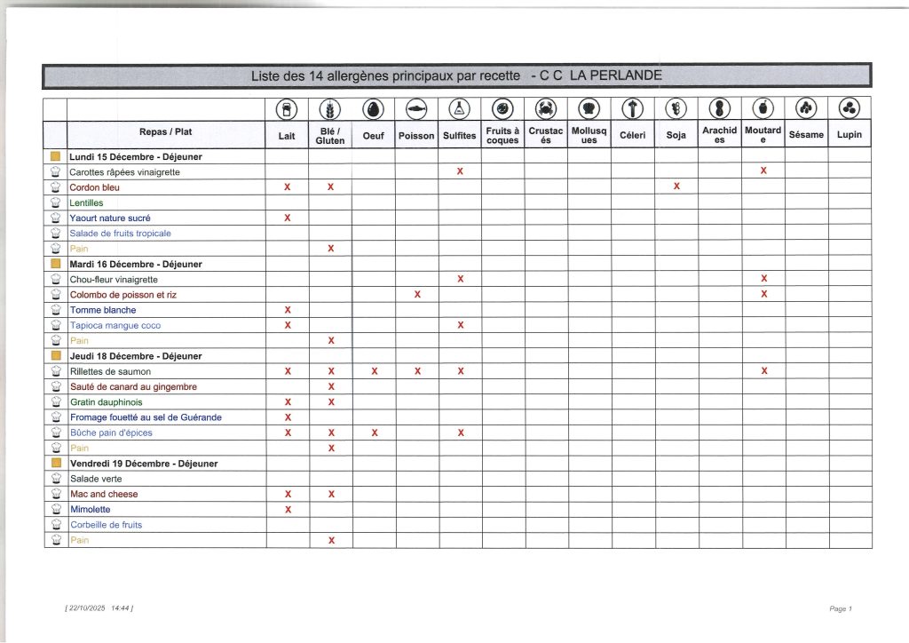This screenshot has width=909, height=643.
Task: Click the Rillettes de saumon dish name
Action: point(110,371)
